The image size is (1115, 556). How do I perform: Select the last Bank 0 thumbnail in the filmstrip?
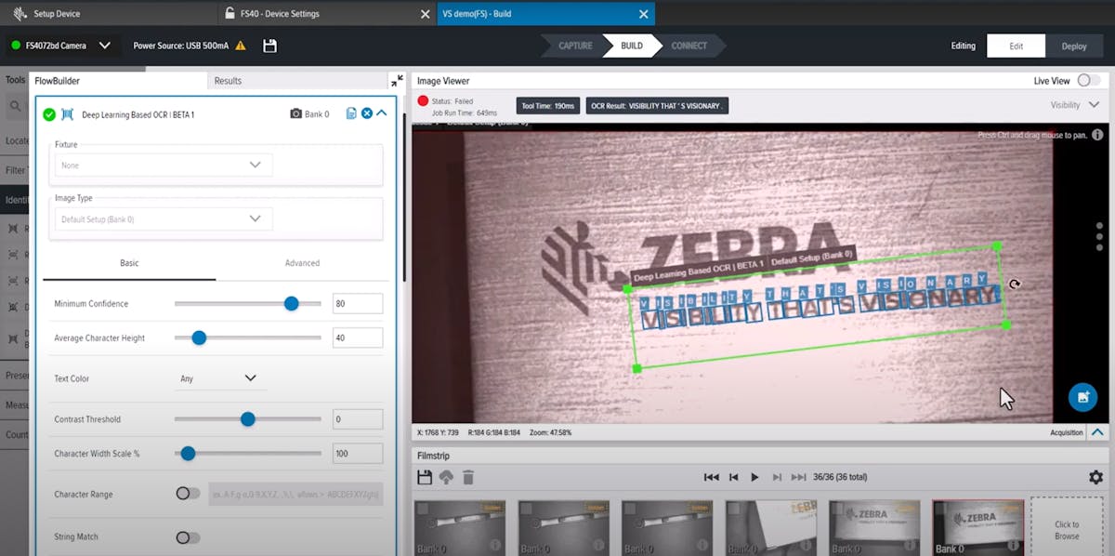click(x=977, y=526)
